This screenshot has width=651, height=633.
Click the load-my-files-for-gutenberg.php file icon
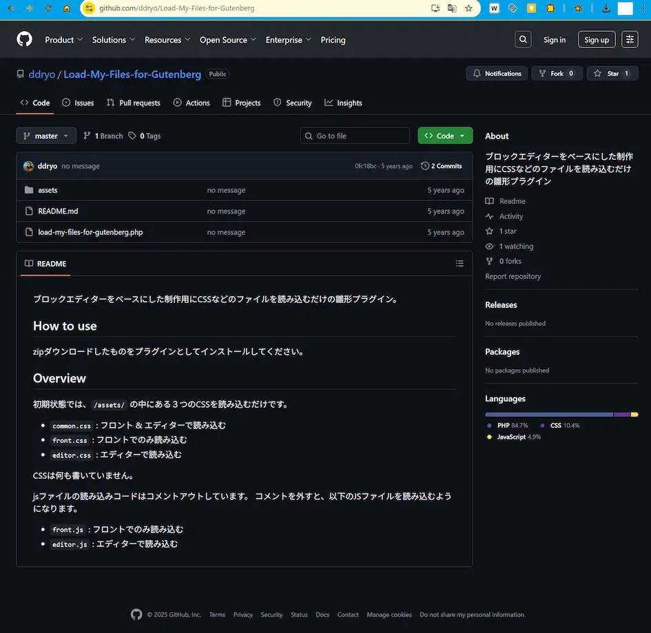(x=29, y=232)
